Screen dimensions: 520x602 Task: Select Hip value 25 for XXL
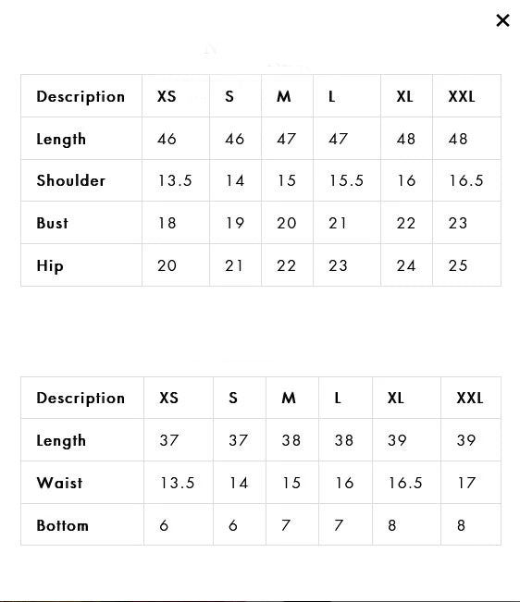click(458, 265)
